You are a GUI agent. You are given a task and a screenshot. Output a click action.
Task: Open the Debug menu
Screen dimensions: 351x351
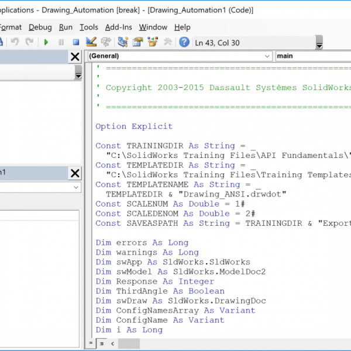coord(40,27)
